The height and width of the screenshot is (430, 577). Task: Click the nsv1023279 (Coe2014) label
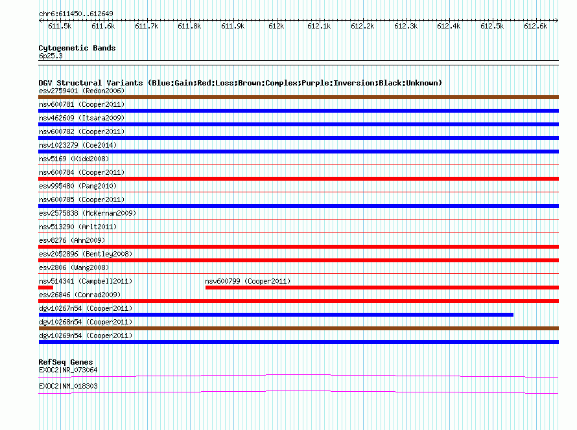tap(78, 145)
